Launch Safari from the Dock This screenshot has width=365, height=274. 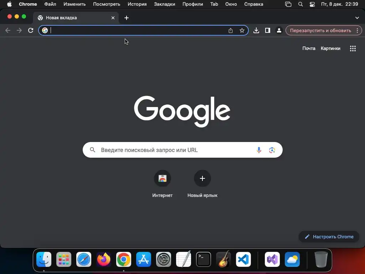[83, 259]
